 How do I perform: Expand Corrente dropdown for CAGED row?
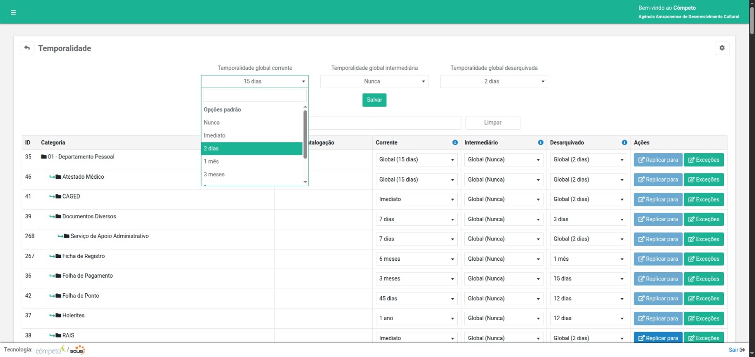(x=416, y=199)
